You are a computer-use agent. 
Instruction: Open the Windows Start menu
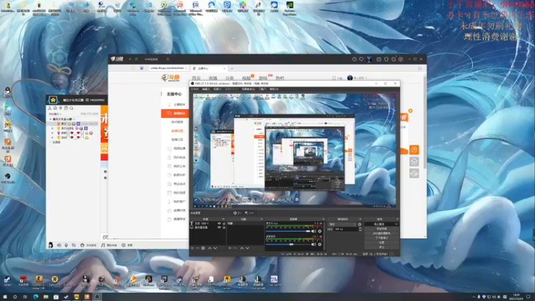point(5,297)
